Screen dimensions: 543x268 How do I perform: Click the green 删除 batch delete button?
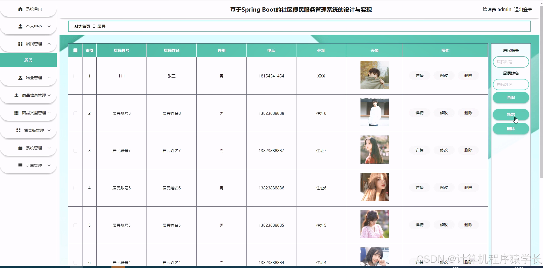click(x=511, y=129)
